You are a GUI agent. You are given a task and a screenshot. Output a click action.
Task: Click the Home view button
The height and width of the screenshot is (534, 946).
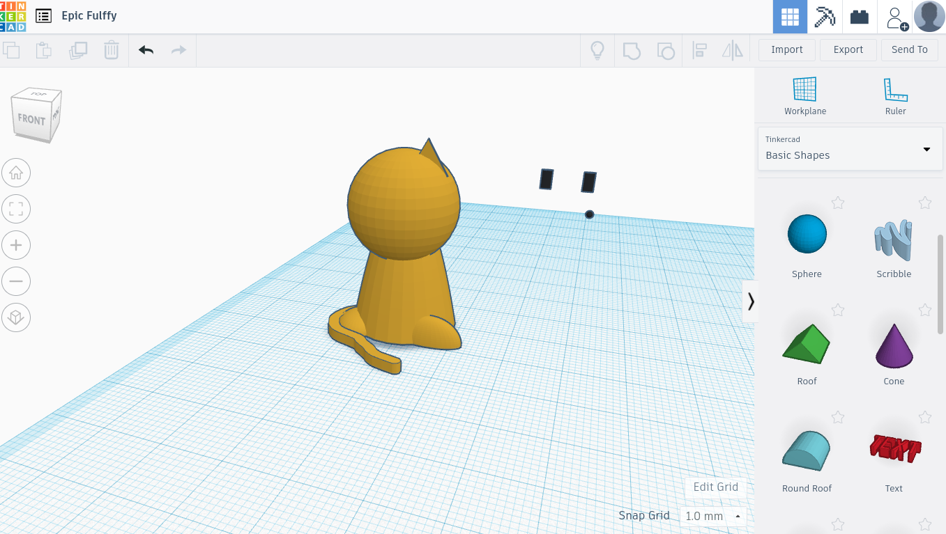point(16,173)
